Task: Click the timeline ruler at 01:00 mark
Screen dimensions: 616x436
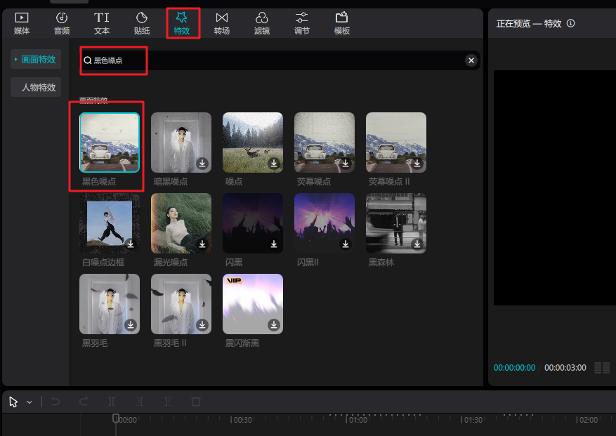Action: click(x=348, y=420)
